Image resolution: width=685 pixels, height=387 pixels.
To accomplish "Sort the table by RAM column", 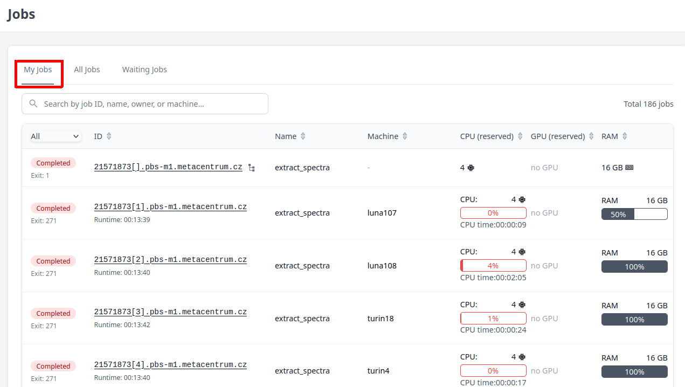I will [x=614, y=136].
